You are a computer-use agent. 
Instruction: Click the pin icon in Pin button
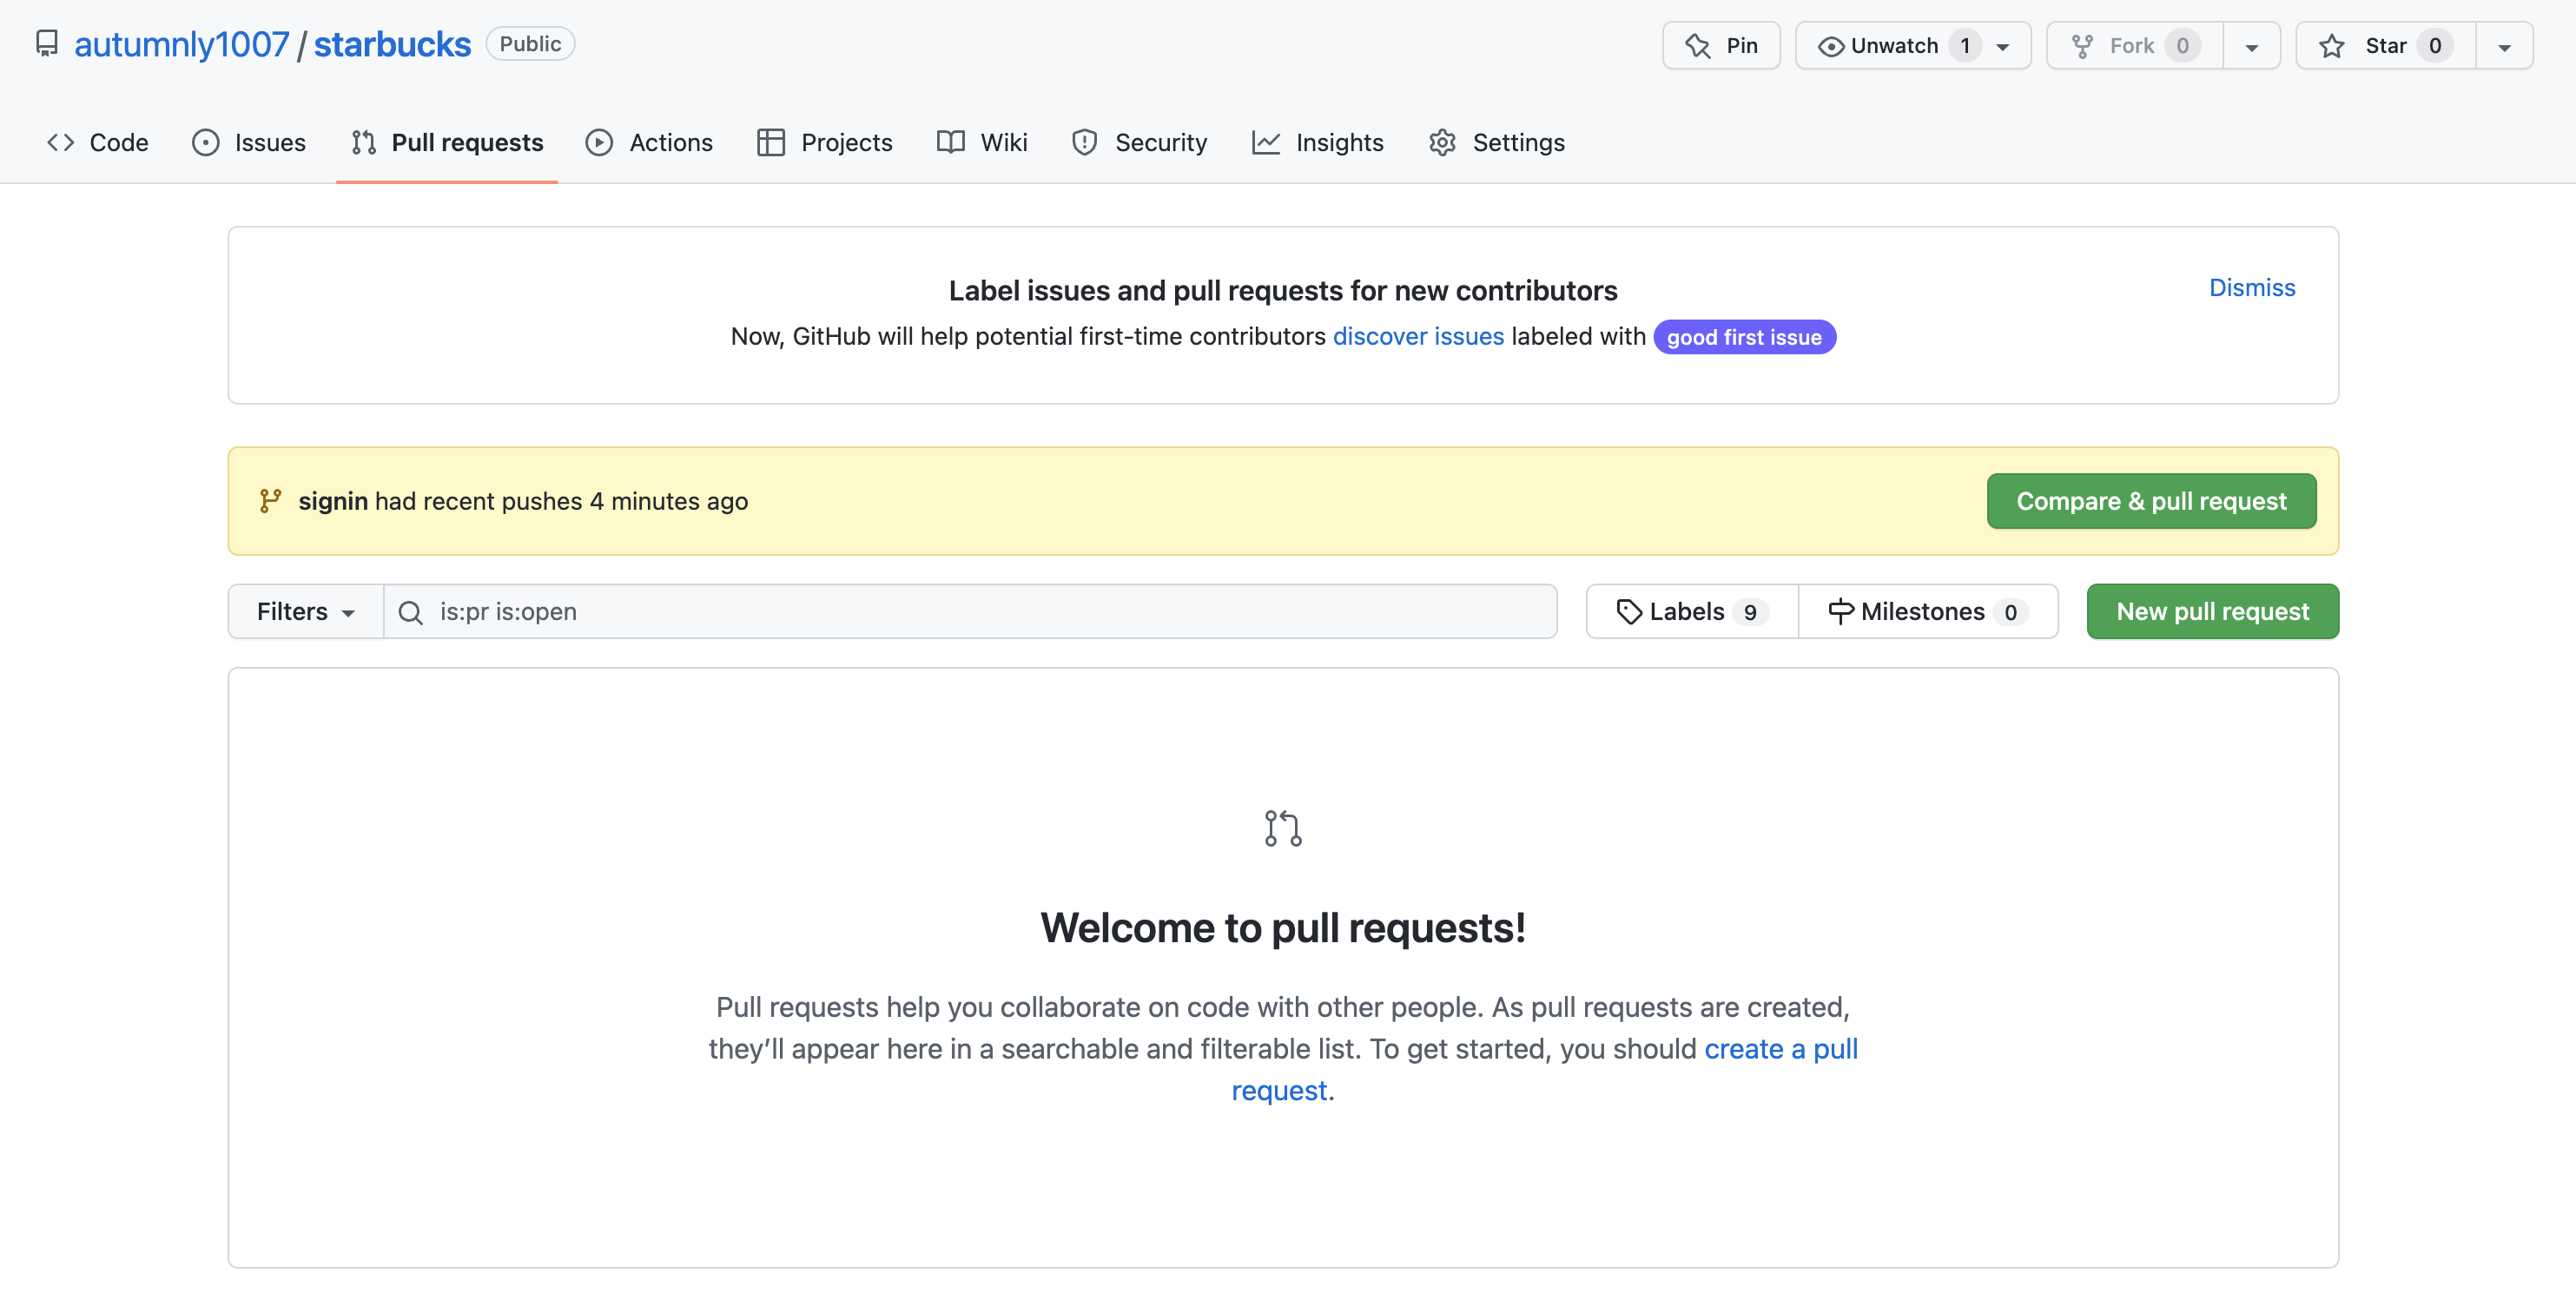[1697, 46]
